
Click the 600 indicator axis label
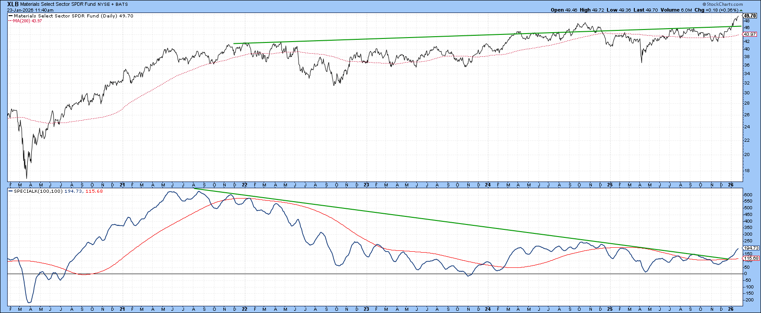click(x=748, y=195)
